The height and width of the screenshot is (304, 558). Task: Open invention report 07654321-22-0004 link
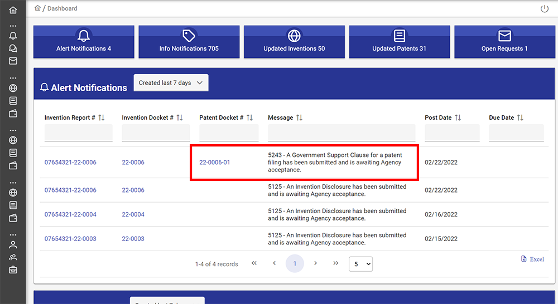pos(70,214)
